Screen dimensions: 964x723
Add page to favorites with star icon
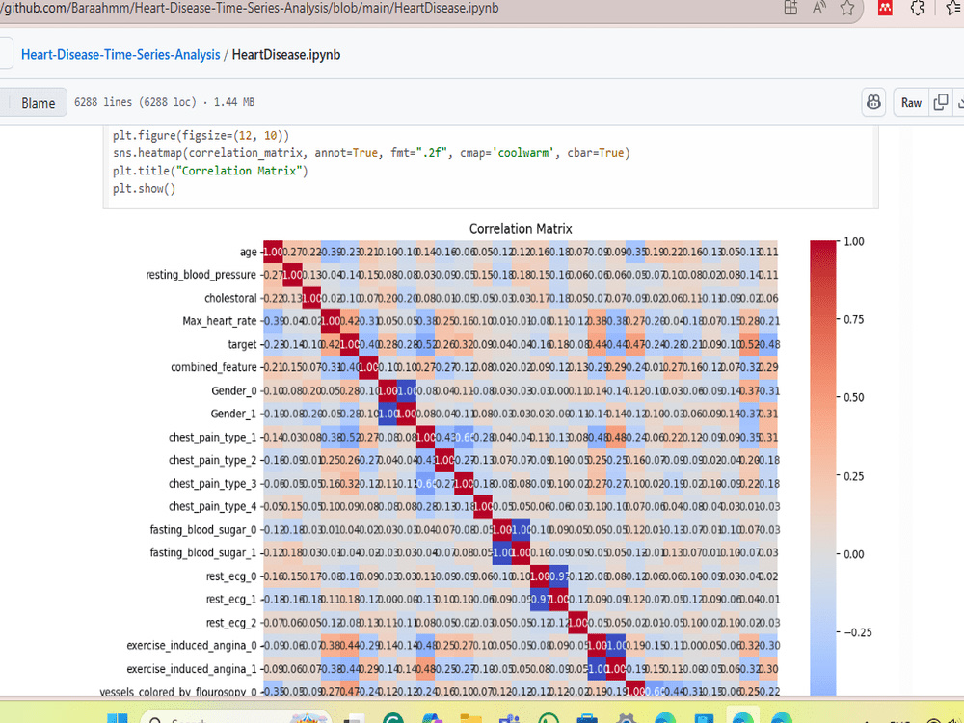point(847,8)
